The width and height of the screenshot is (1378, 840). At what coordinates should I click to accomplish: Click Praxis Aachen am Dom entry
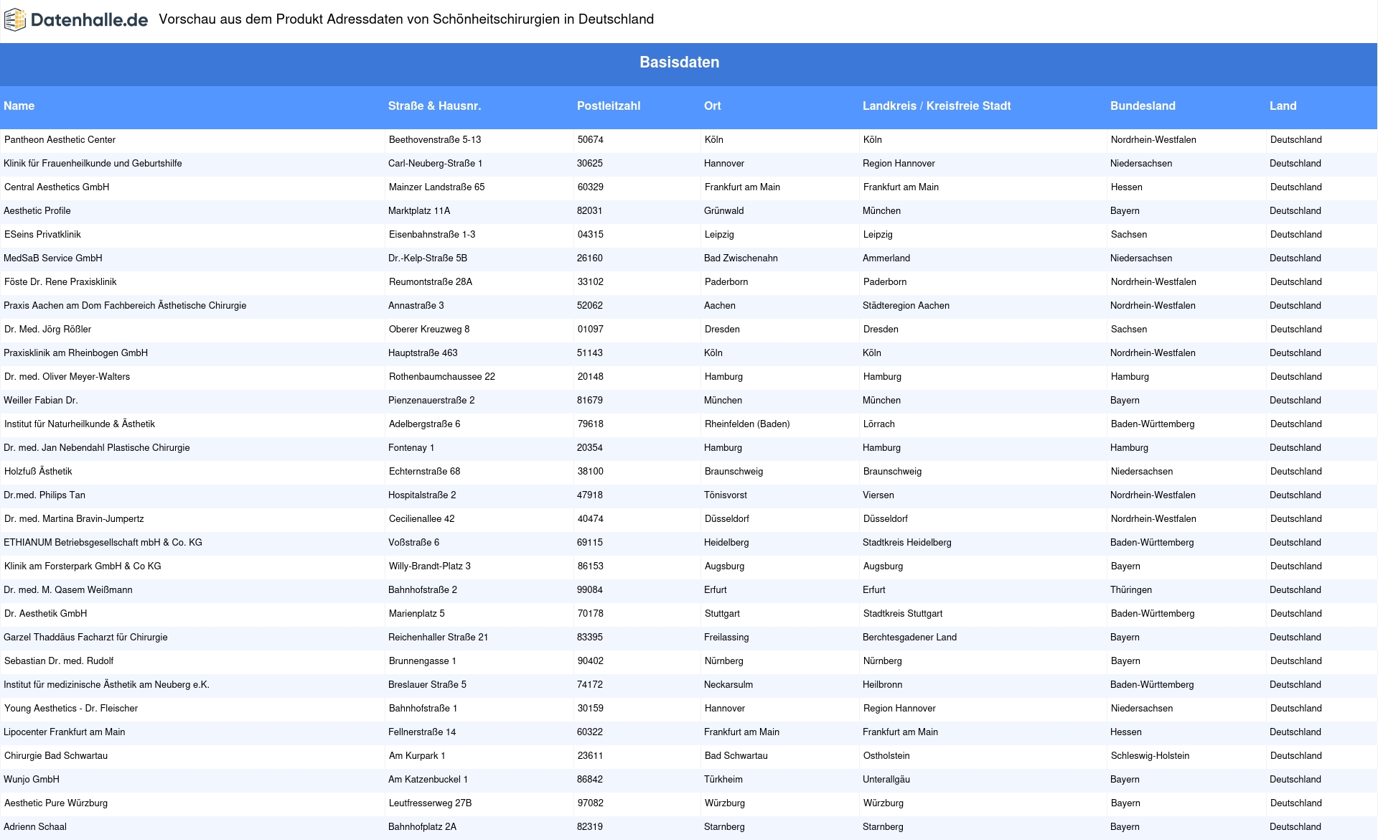pyautogui.click(x=125, y=305)
